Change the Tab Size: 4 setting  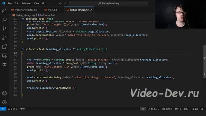[167, 109]
